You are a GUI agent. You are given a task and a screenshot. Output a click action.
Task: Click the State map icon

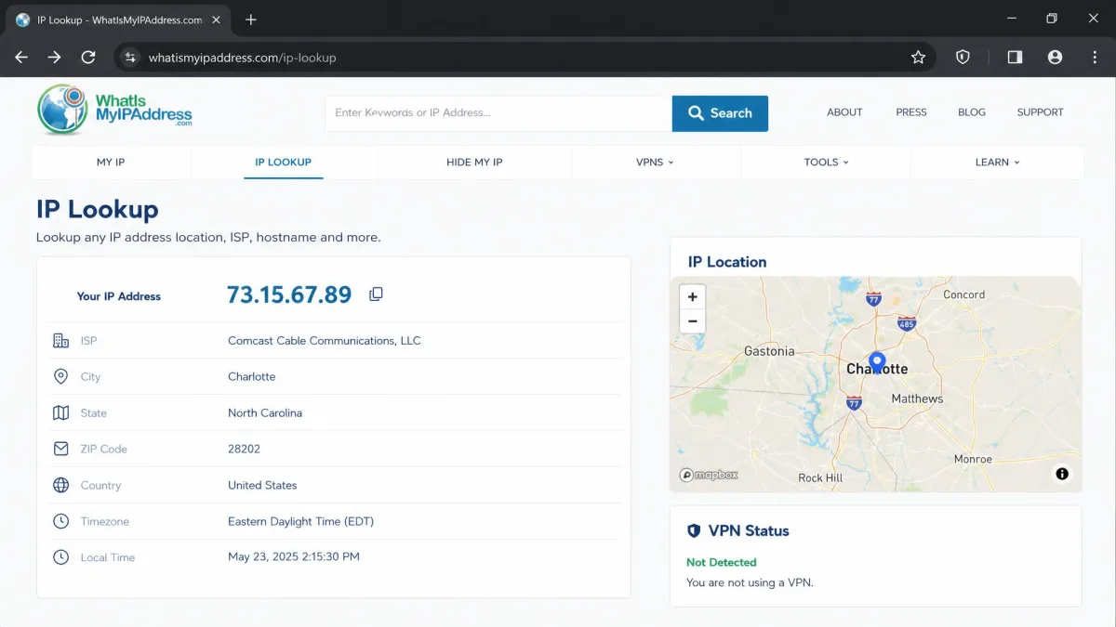click(x=60, y=412)
